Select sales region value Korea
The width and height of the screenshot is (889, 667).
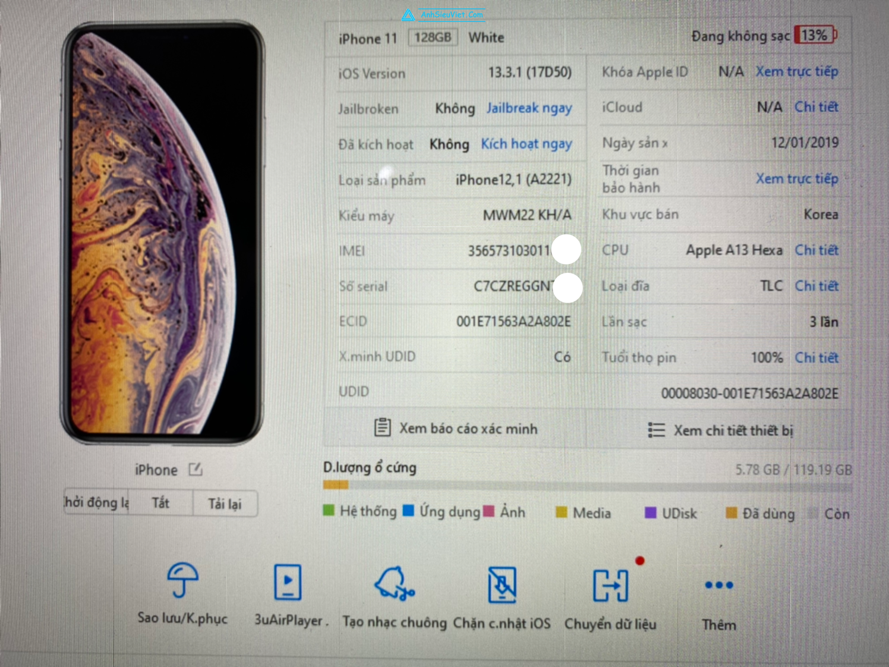point(821,215)
